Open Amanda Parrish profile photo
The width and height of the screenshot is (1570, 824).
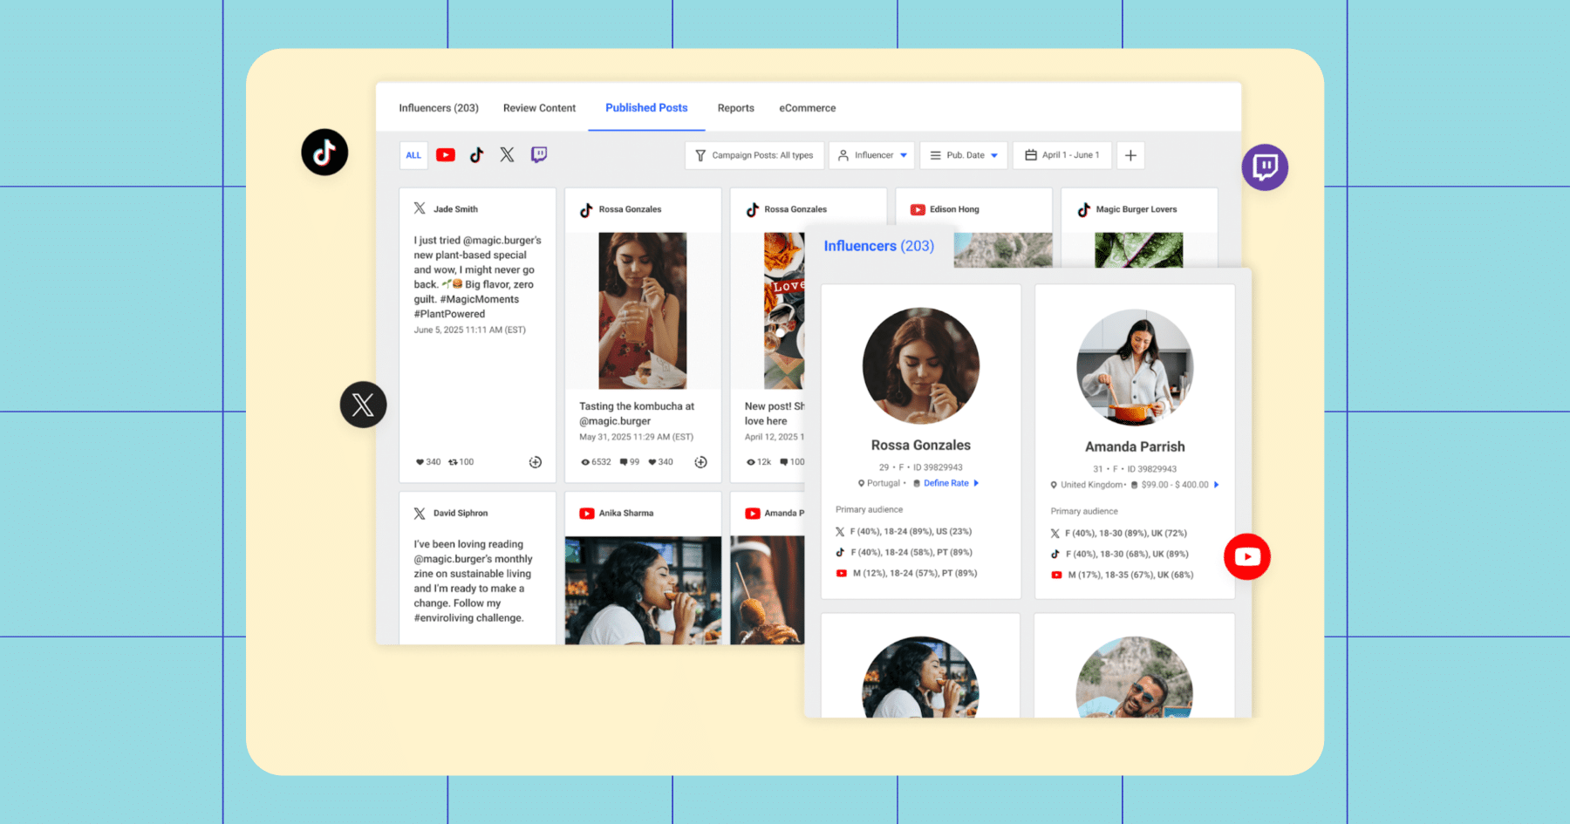(1135, 367)
